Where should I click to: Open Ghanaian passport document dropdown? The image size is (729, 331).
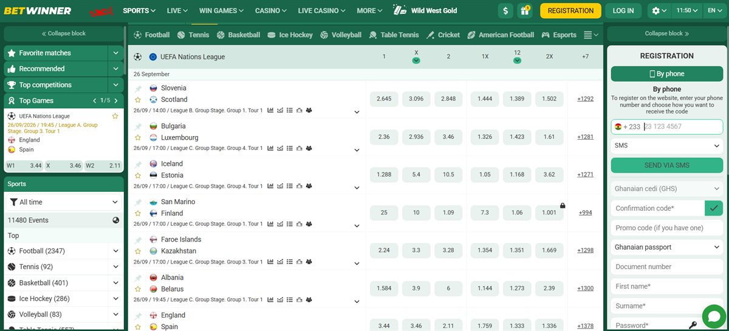(666, 247)
